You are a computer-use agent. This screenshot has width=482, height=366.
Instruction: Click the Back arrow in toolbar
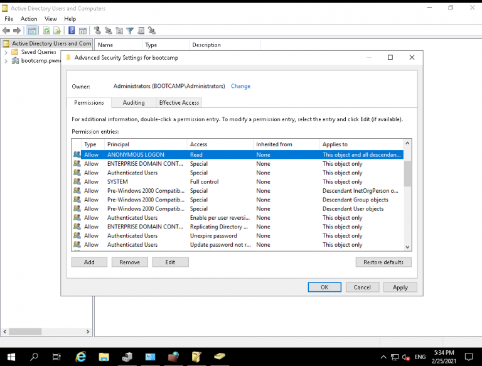(6, 30)
